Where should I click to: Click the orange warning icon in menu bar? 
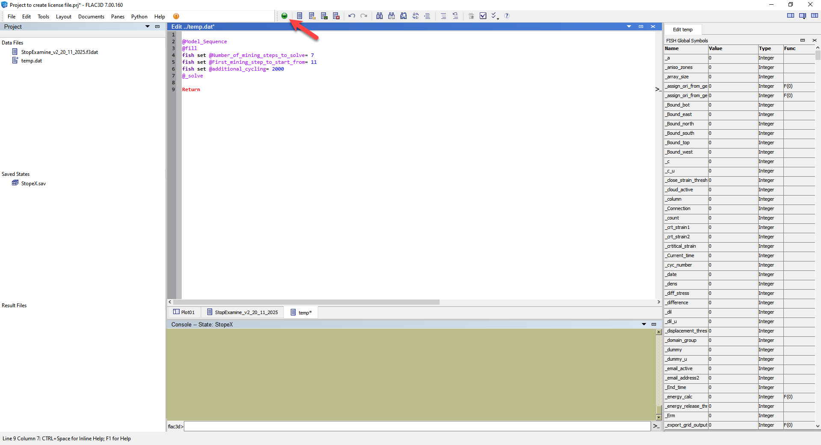pos(176,16)
